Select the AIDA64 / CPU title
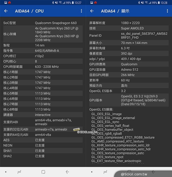172x177 pixels. click(x=29, y=11)
